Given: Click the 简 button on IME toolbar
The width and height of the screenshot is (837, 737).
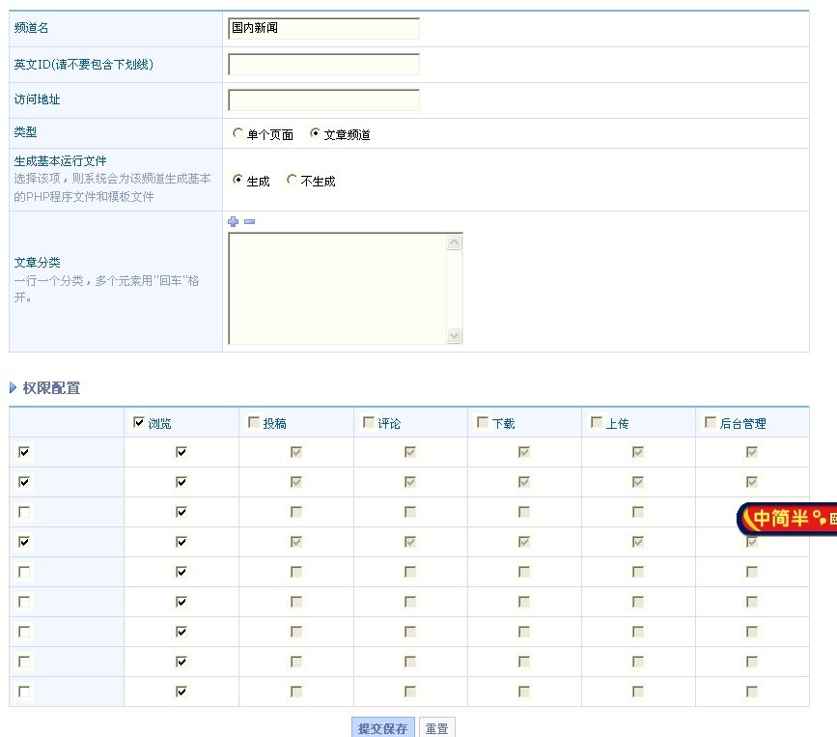Looking at the screenshot, I should (x=780, y=518).
